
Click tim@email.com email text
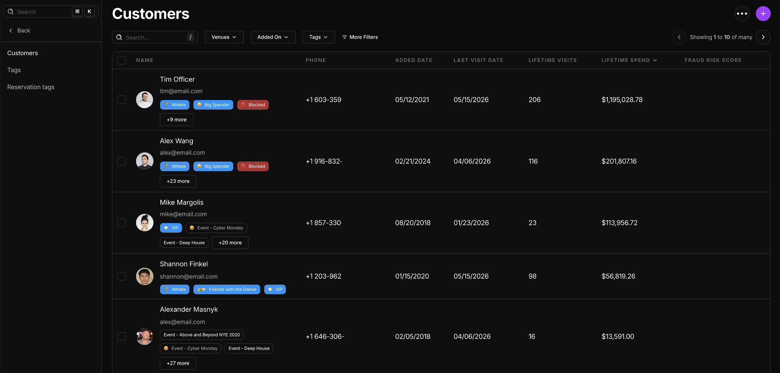(181, 91)
